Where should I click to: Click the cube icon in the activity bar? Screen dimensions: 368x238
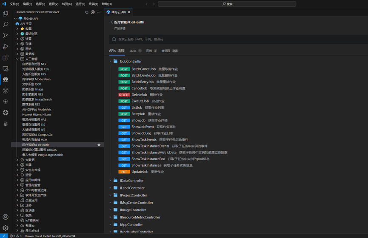pyautogui.click(x=6, y=91)
